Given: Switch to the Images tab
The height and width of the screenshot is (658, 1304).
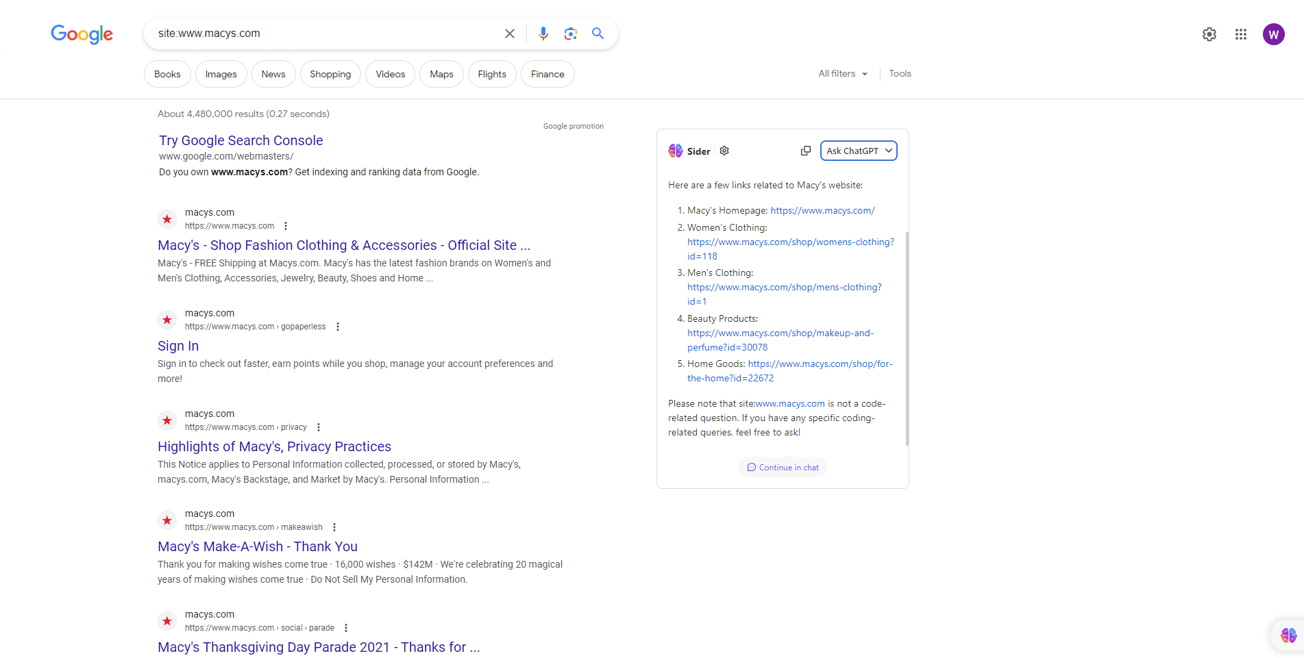Looking at the screenshot, I should (221, 74).
